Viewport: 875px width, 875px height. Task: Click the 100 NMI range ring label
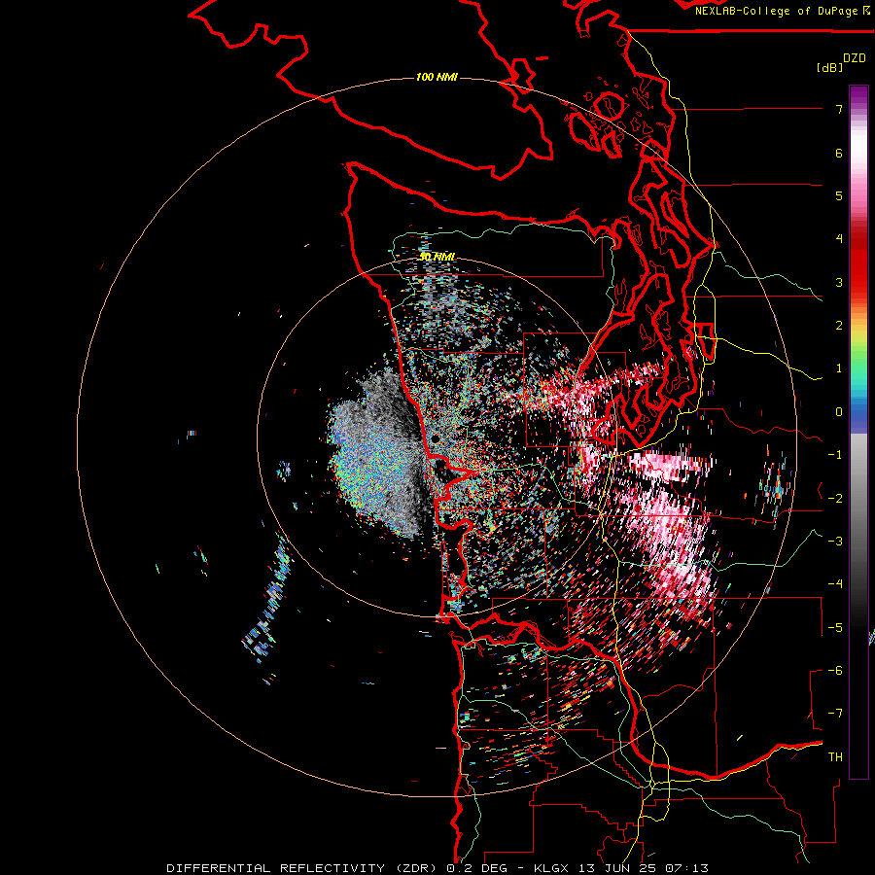pos(437,77)
